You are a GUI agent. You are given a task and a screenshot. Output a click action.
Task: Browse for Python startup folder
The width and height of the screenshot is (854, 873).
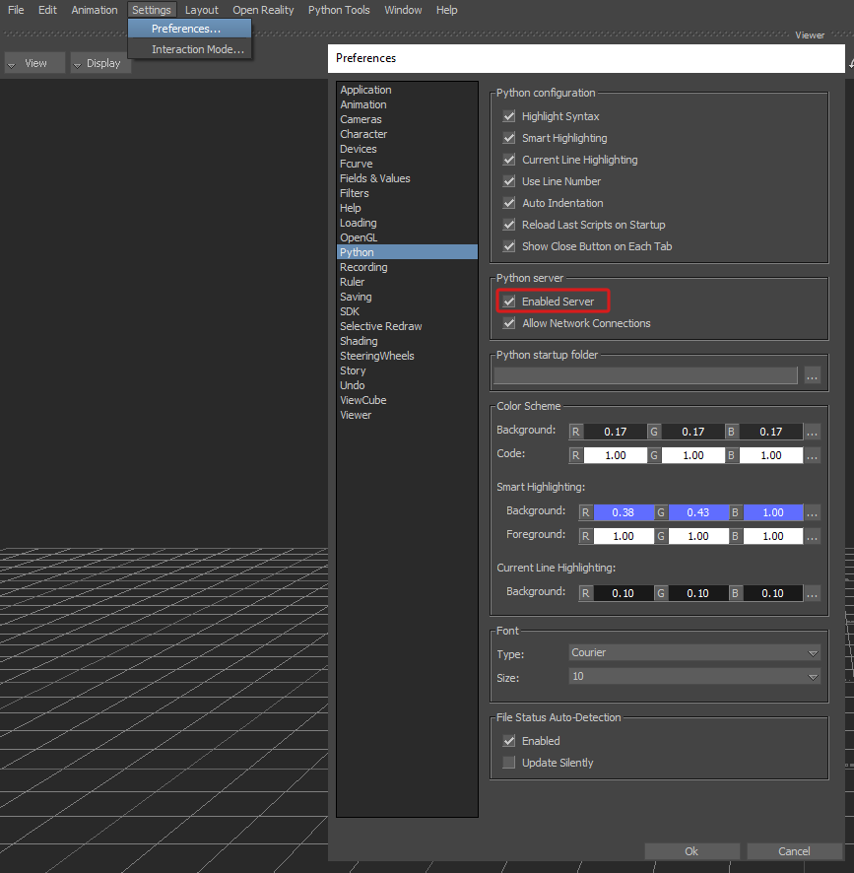coord(813,375)
